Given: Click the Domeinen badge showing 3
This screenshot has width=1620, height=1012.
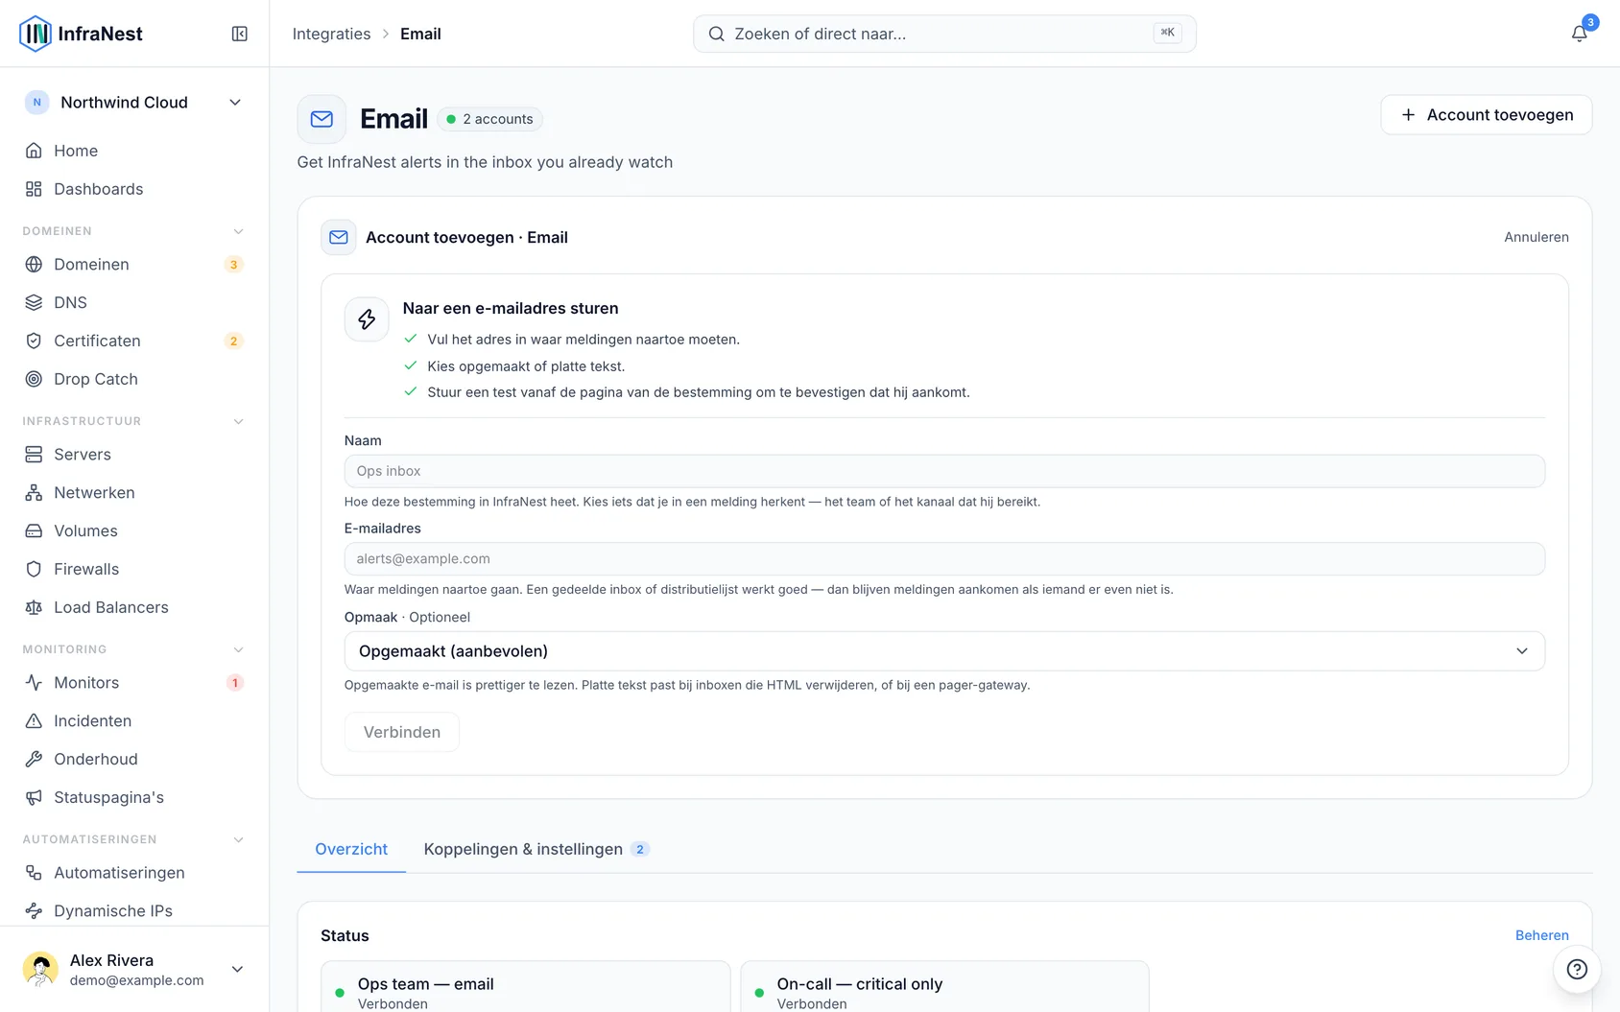Looking at the screenshot, I should (x=233, y=265).
